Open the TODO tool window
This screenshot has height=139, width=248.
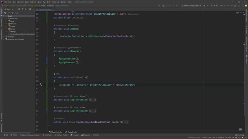point(14,135)
